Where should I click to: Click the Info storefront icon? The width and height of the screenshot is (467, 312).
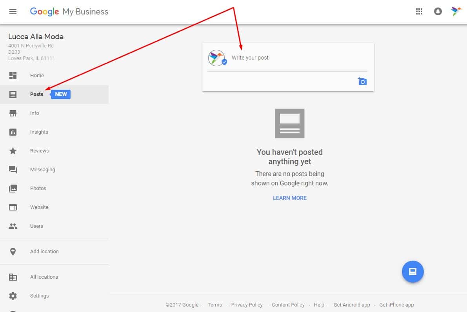(x=13, y=113)
